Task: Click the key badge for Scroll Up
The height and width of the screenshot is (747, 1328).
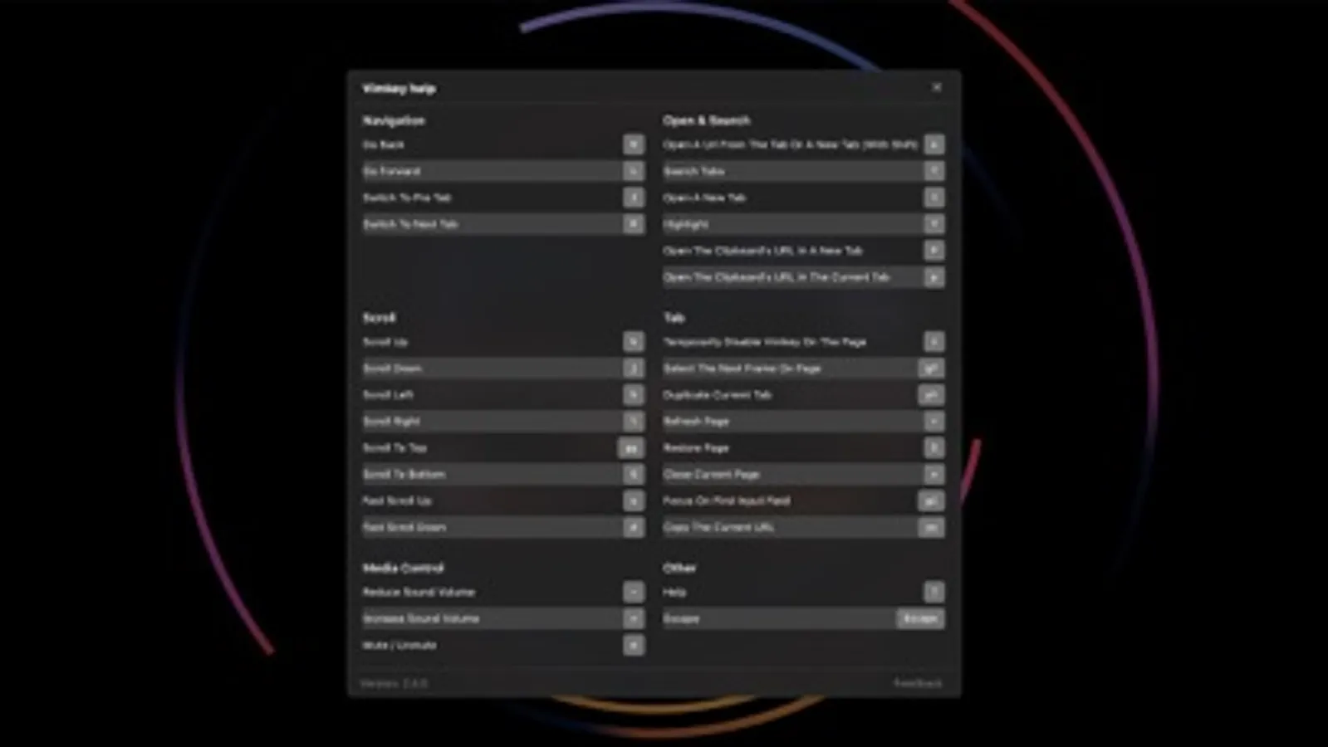Action: pos(634,342)
